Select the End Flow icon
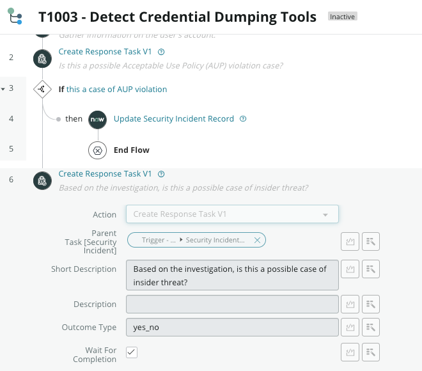The image size is (422, 371). [x=97, y=150]
